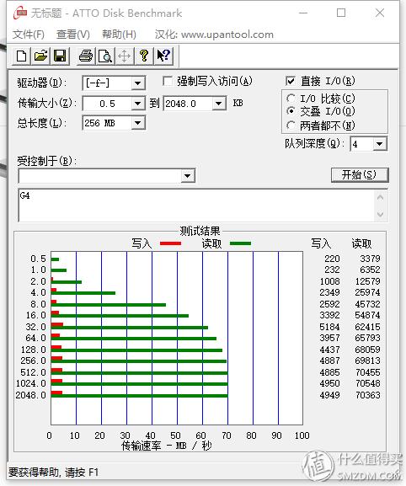406x486 pixels.
Task: Select 交叠 I/O radio option
Action: [291, 111]
